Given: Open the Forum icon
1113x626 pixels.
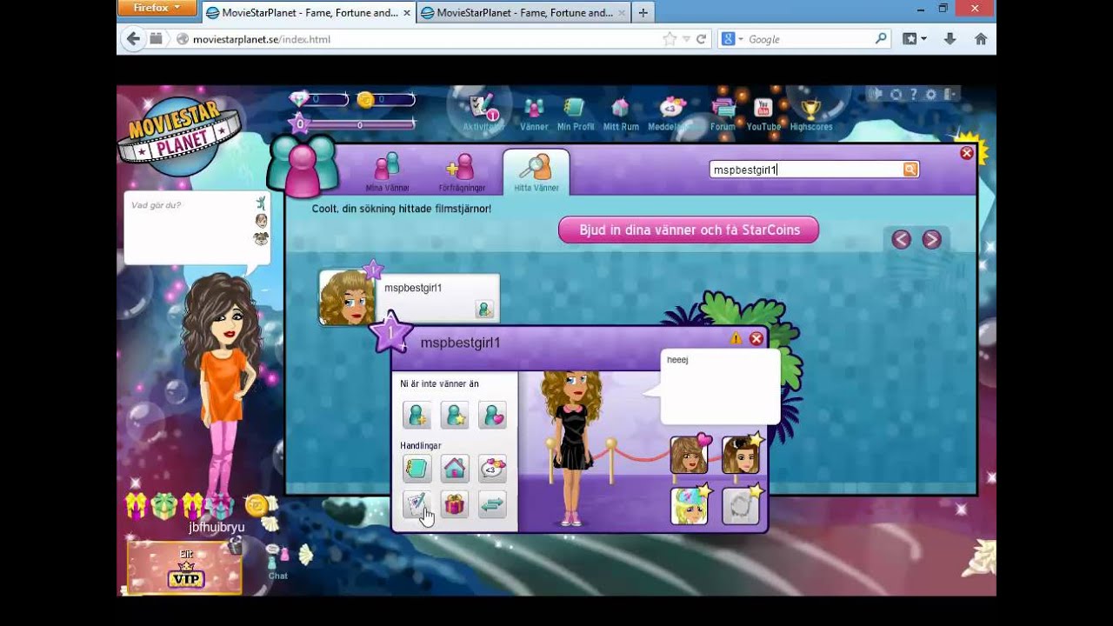Looking at the screenshot, I should (723, 114).
